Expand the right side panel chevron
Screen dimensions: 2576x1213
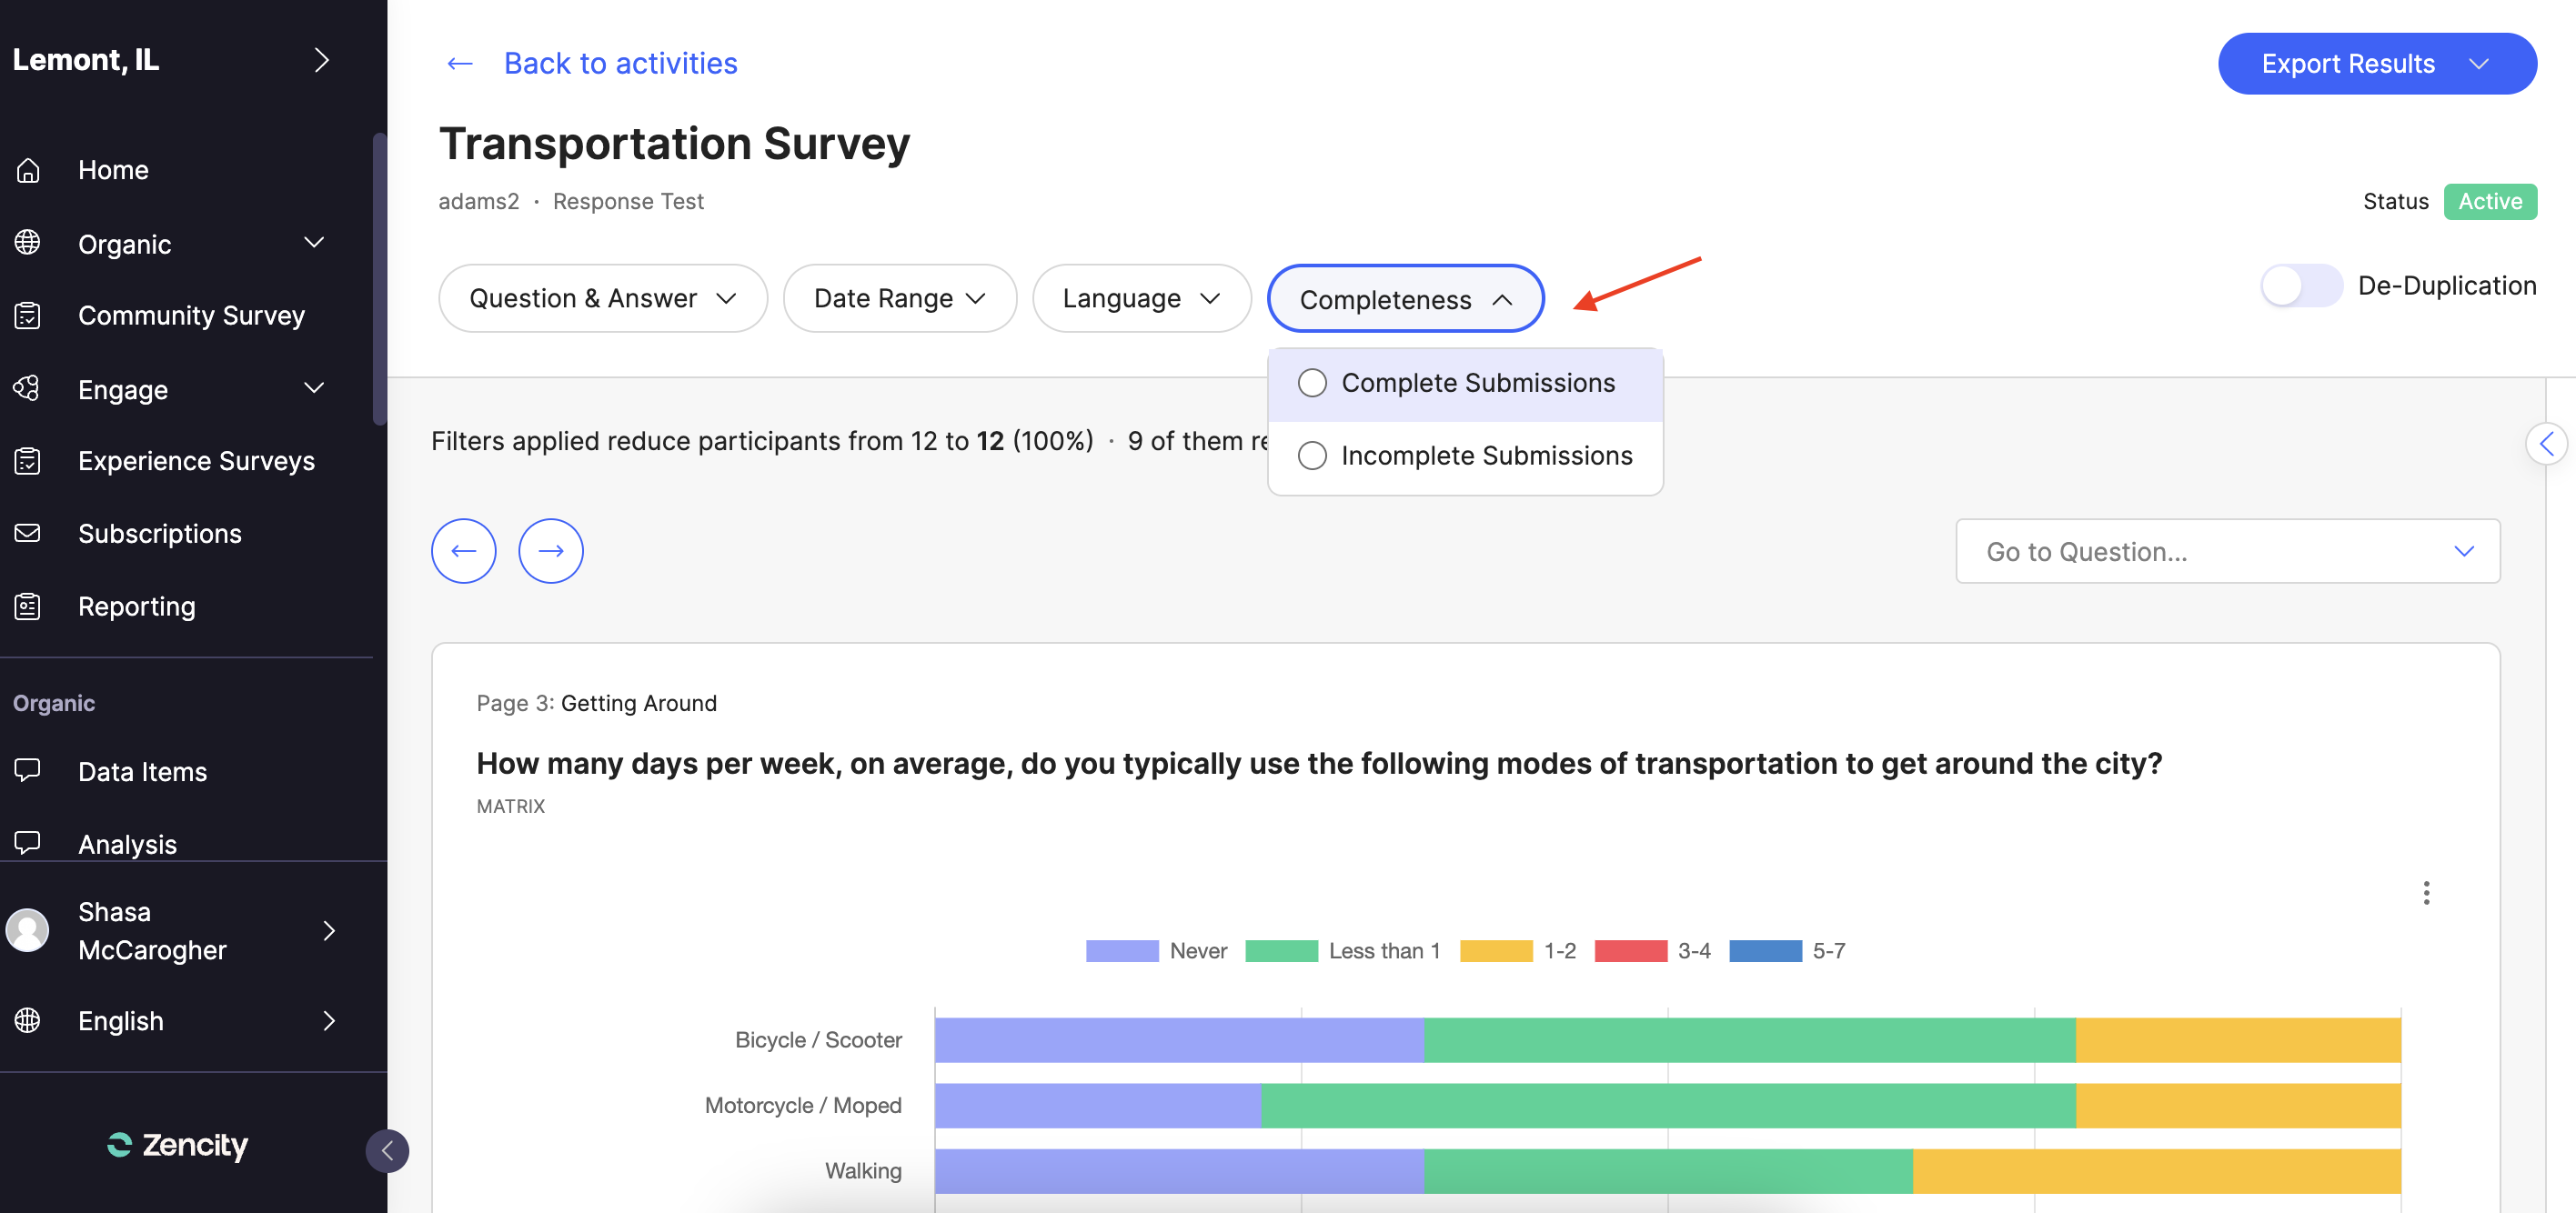2546,444
